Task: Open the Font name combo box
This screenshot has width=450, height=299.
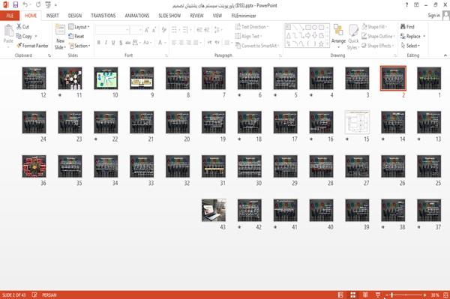Action: (x=112, y=30)
